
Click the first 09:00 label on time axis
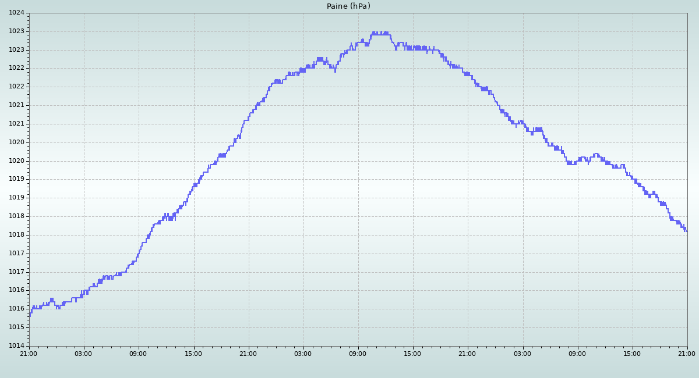[x=138, y=354]
